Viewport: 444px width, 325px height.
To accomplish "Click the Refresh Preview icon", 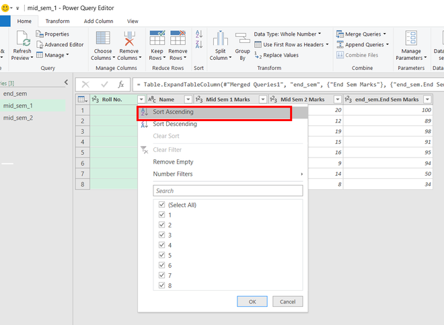I will (22, 38).
